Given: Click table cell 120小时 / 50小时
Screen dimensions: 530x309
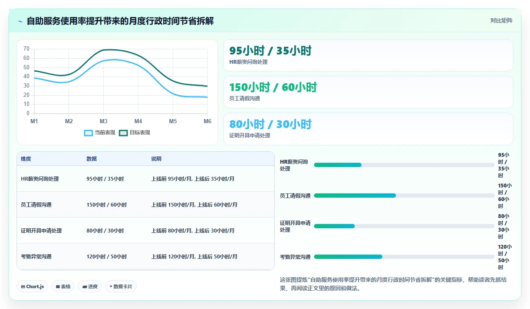Looking at the screenshot, I should click(x=106, y=257).
